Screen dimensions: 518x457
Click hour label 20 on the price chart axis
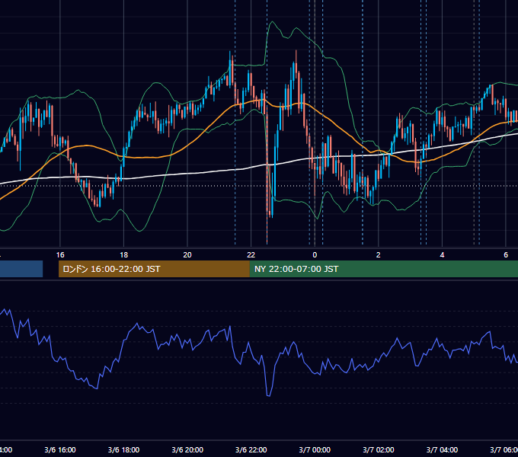click(187, 254)
